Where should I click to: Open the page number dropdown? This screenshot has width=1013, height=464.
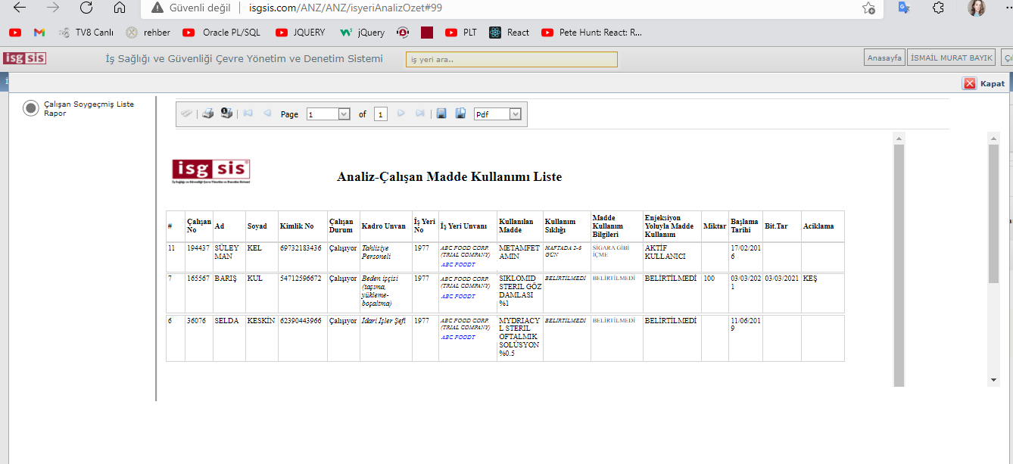point(344,114)
